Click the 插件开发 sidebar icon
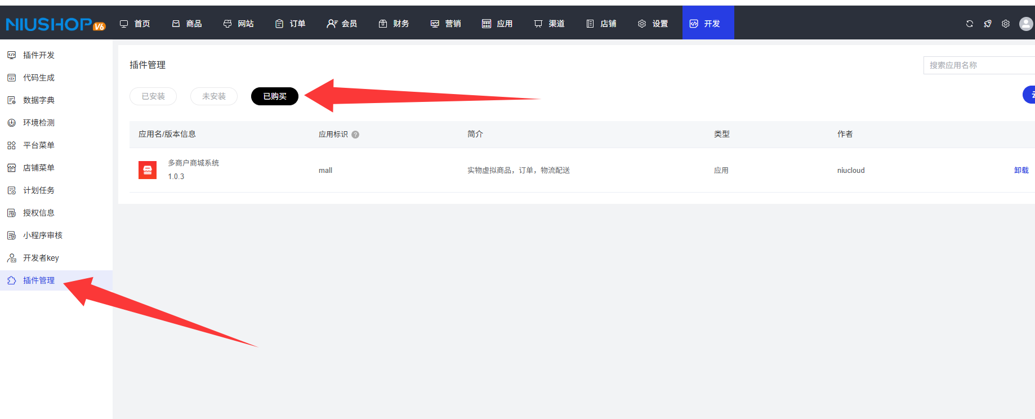This screenshot has width=1035, height=419. pos(11,55)
